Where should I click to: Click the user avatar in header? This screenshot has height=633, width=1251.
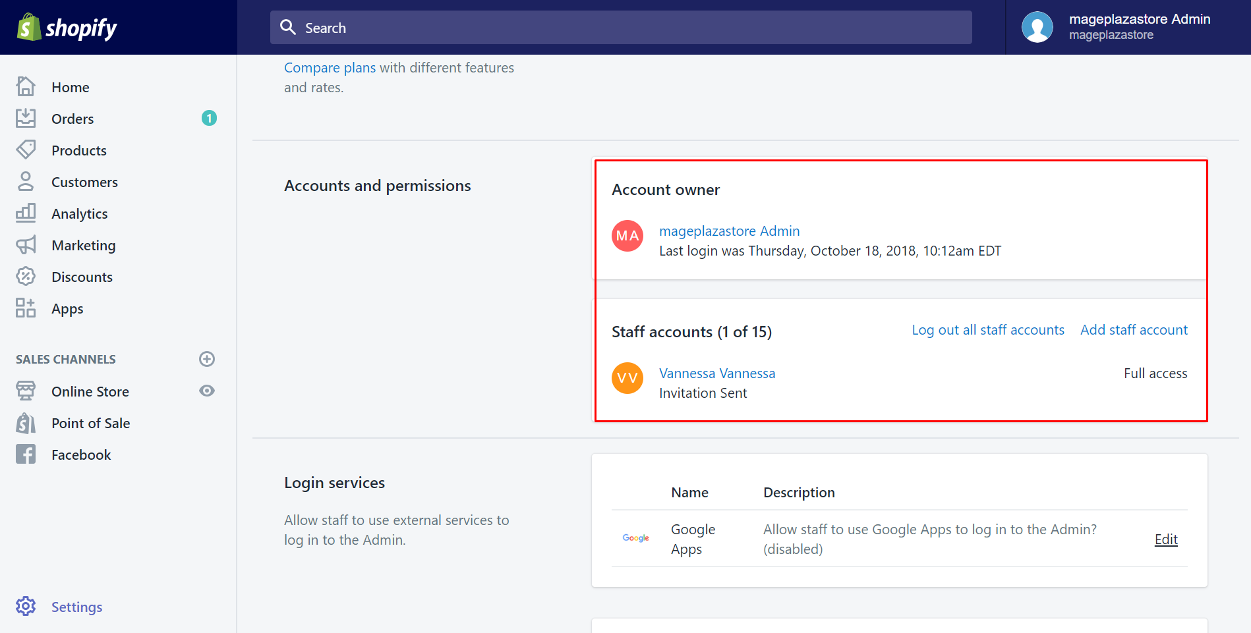point(1037,27)
